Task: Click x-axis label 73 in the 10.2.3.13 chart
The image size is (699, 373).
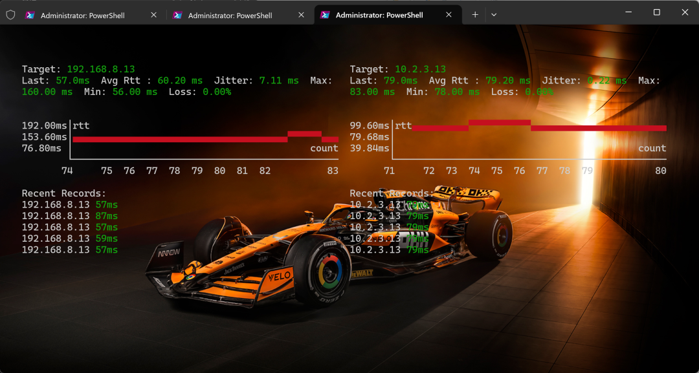Action: point(452,171)
